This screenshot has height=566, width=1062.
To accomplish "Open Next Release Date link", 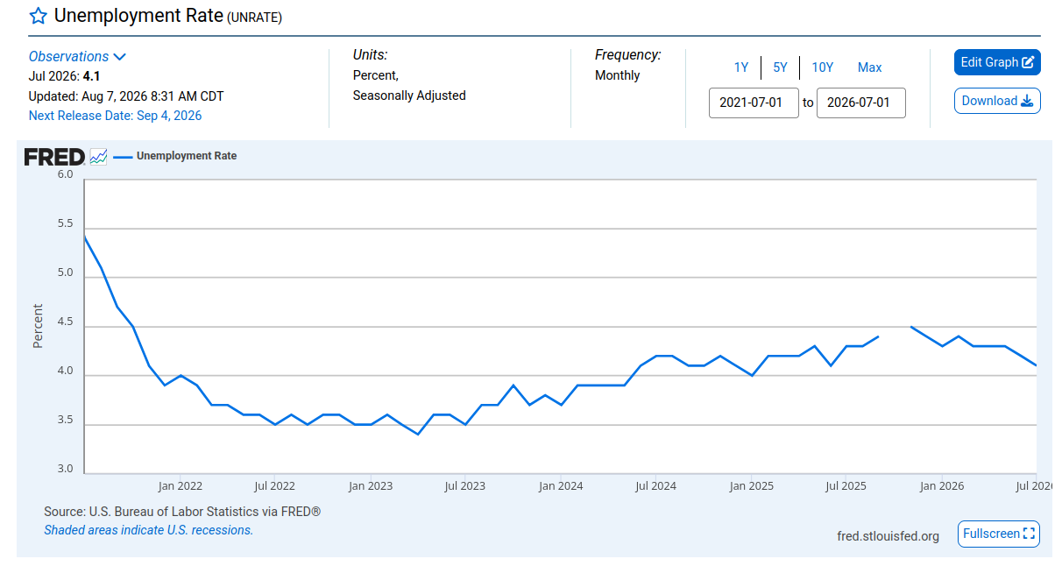I will pos(115,116).
